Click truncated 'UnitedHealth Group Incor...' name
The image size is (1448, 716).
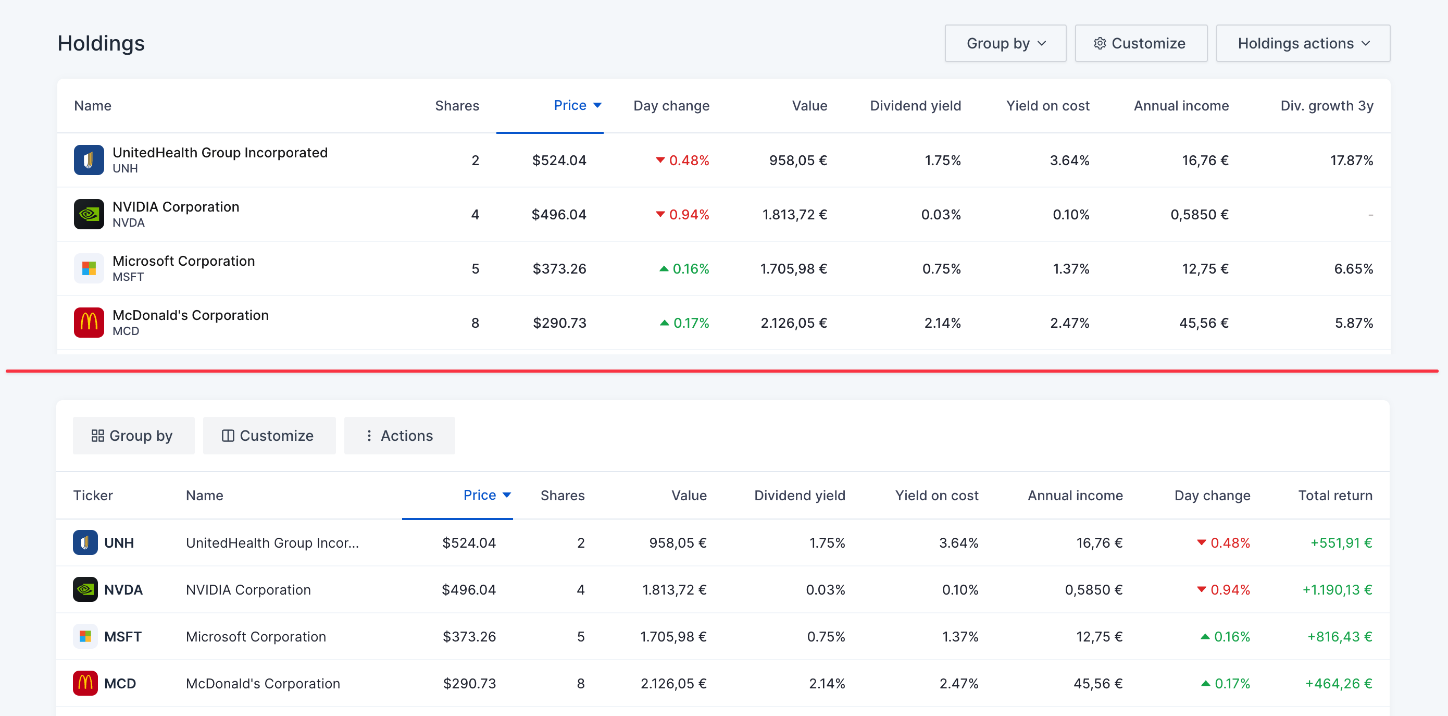(x=272, y=543)
